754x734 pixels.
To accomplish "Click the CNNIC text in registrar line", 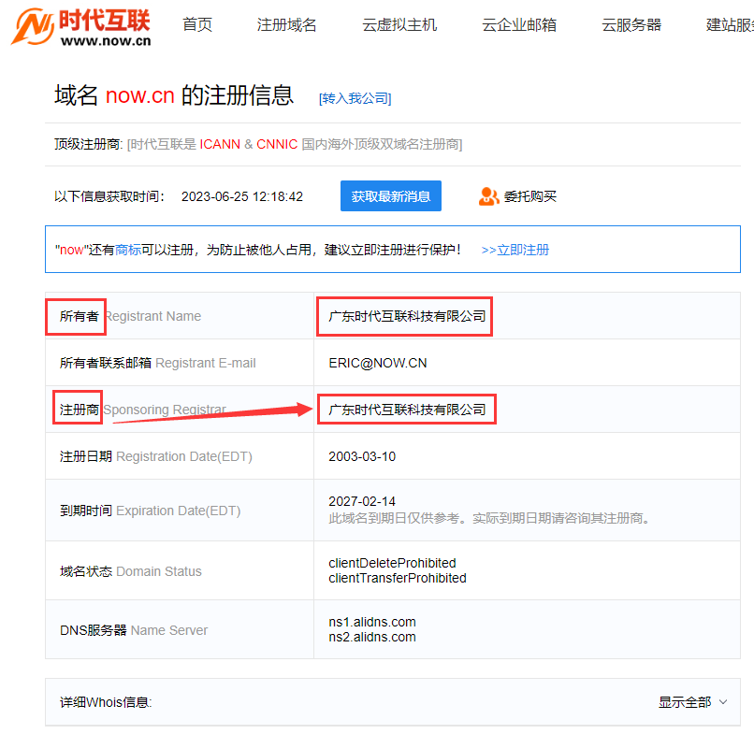I will pos(277,144).
